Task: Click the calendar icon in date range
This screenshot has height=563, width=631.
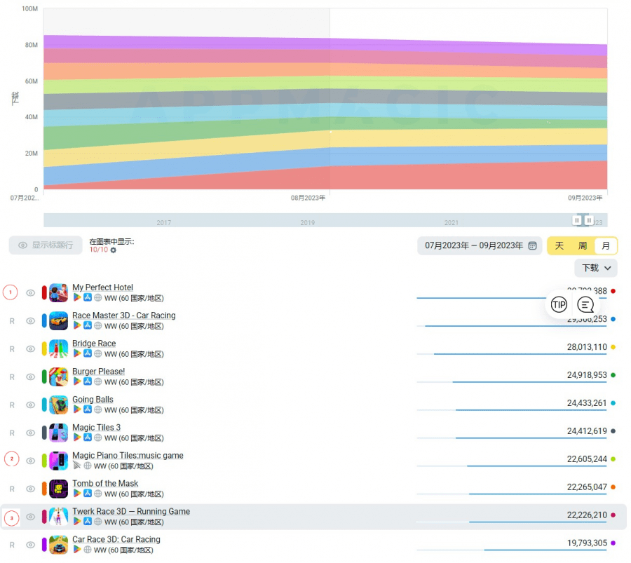Action: point(533,245)
